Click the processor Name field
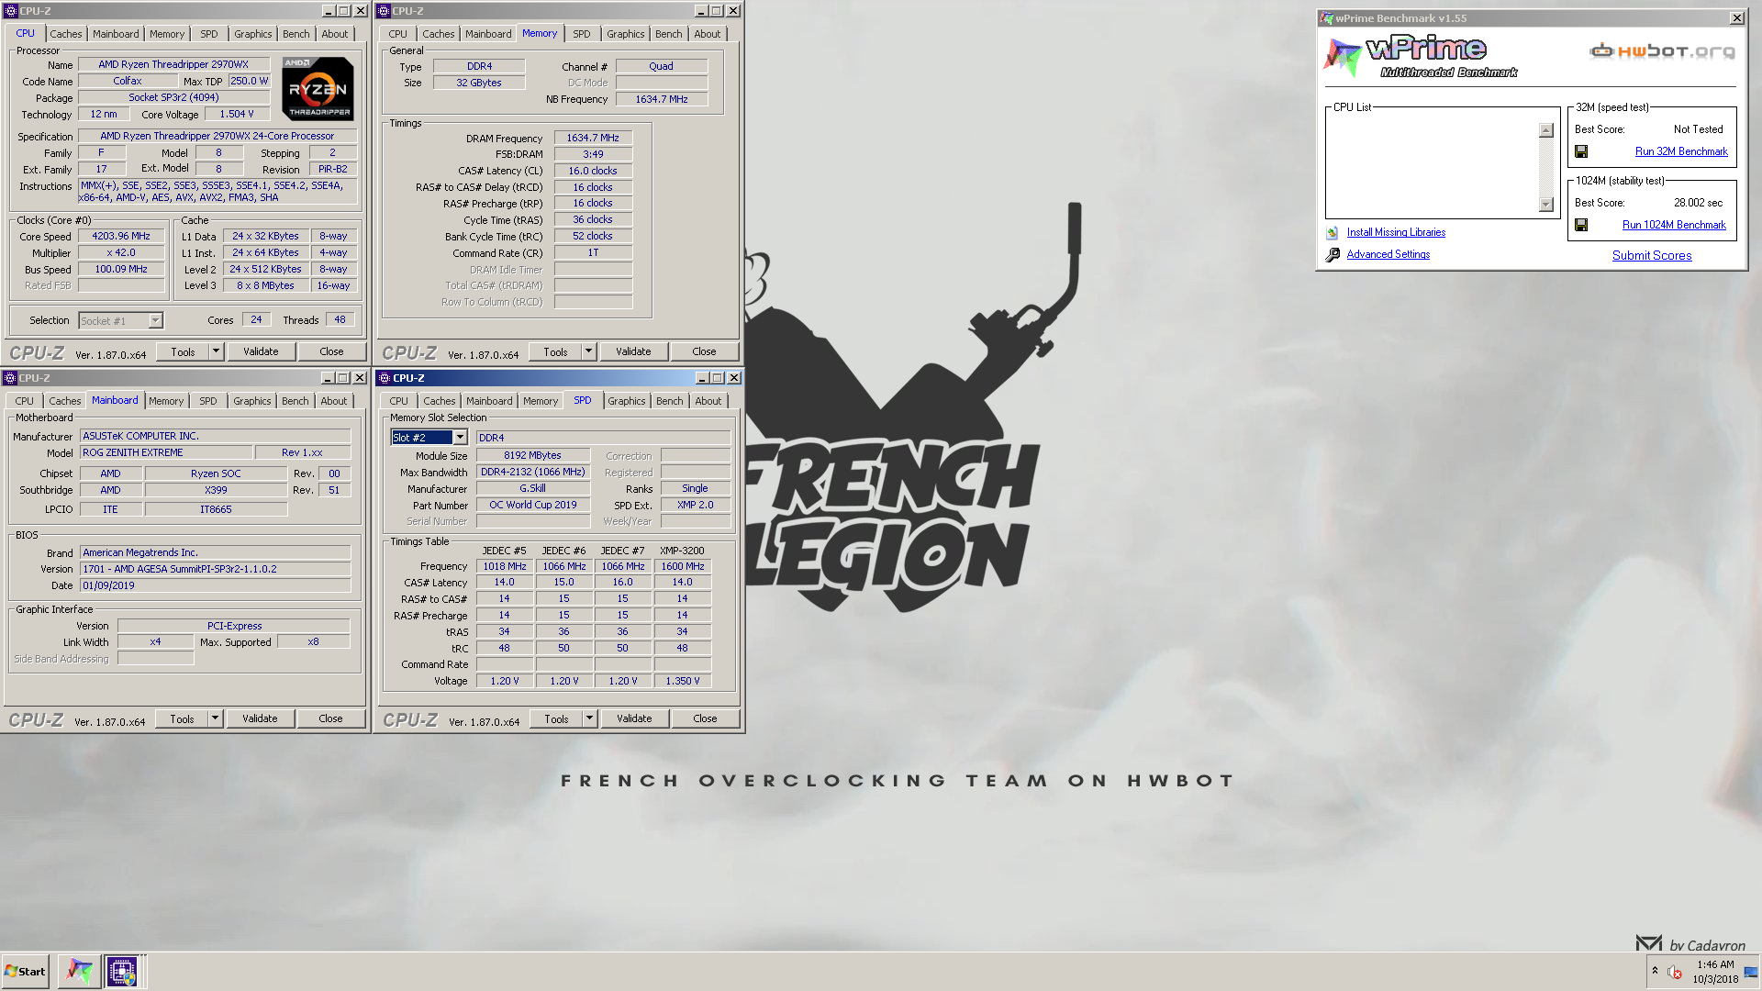The image size is (1762, 991). point(173,65)
